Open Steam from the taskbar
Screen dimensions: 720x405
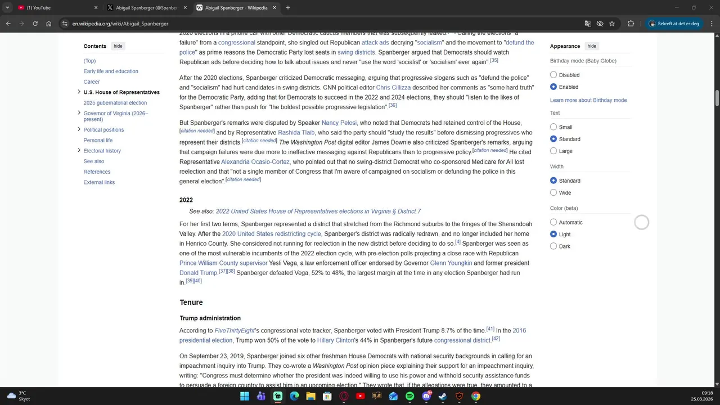coord(443,396)
